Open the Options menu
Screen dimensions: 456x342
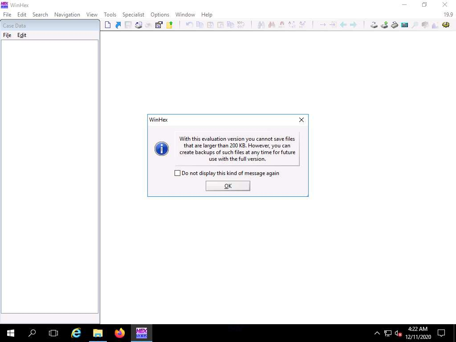coord(160,15)
